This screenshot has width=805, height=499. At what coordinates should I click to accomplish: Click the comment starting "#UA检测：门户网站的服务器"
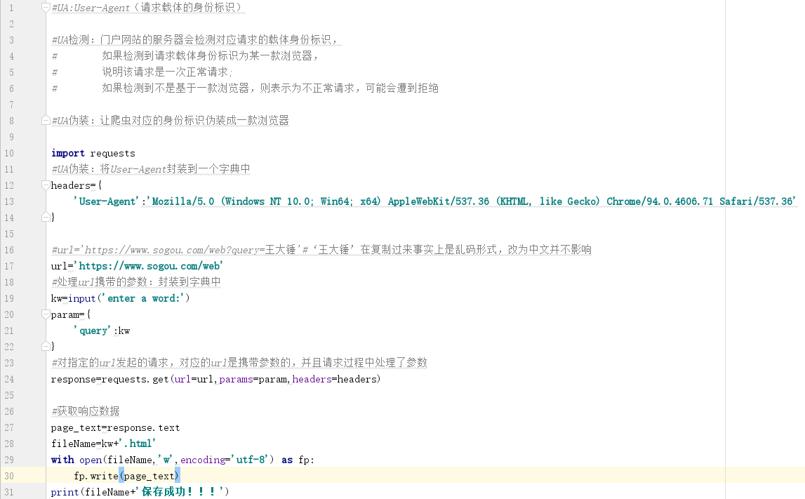point(195,40)
